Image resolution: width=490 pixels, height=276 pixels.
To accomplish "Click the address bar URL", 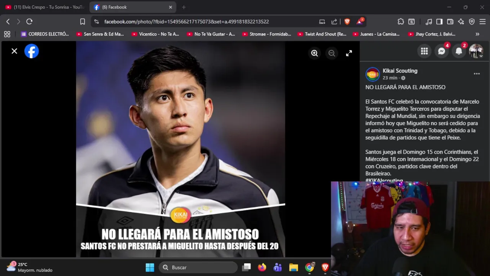I will pos(186,21).
